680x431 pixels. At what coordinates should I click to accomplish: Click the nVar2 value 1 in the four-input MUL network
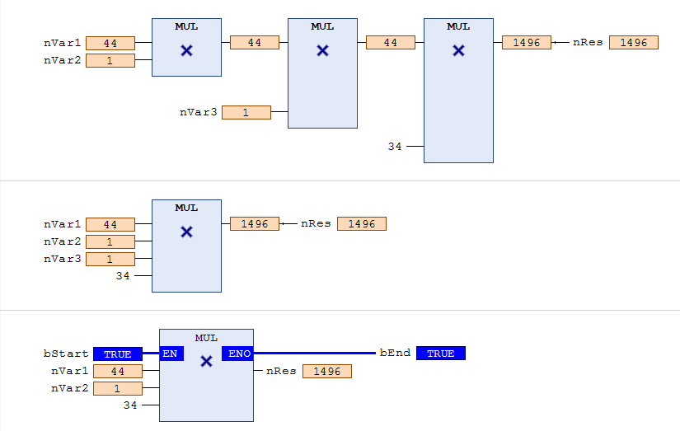(x=110, y=242)
